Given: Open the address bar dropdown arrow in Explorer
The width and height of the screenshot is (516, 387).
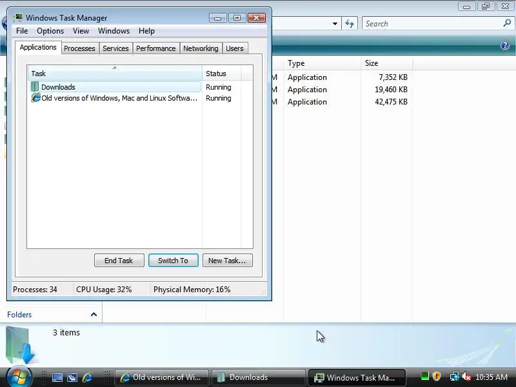Looking at the screenshot, I should pos(335,24).
